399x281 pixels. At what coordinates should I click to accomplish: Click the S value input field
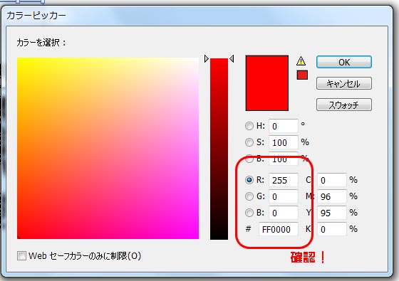(x=284, y=142)
